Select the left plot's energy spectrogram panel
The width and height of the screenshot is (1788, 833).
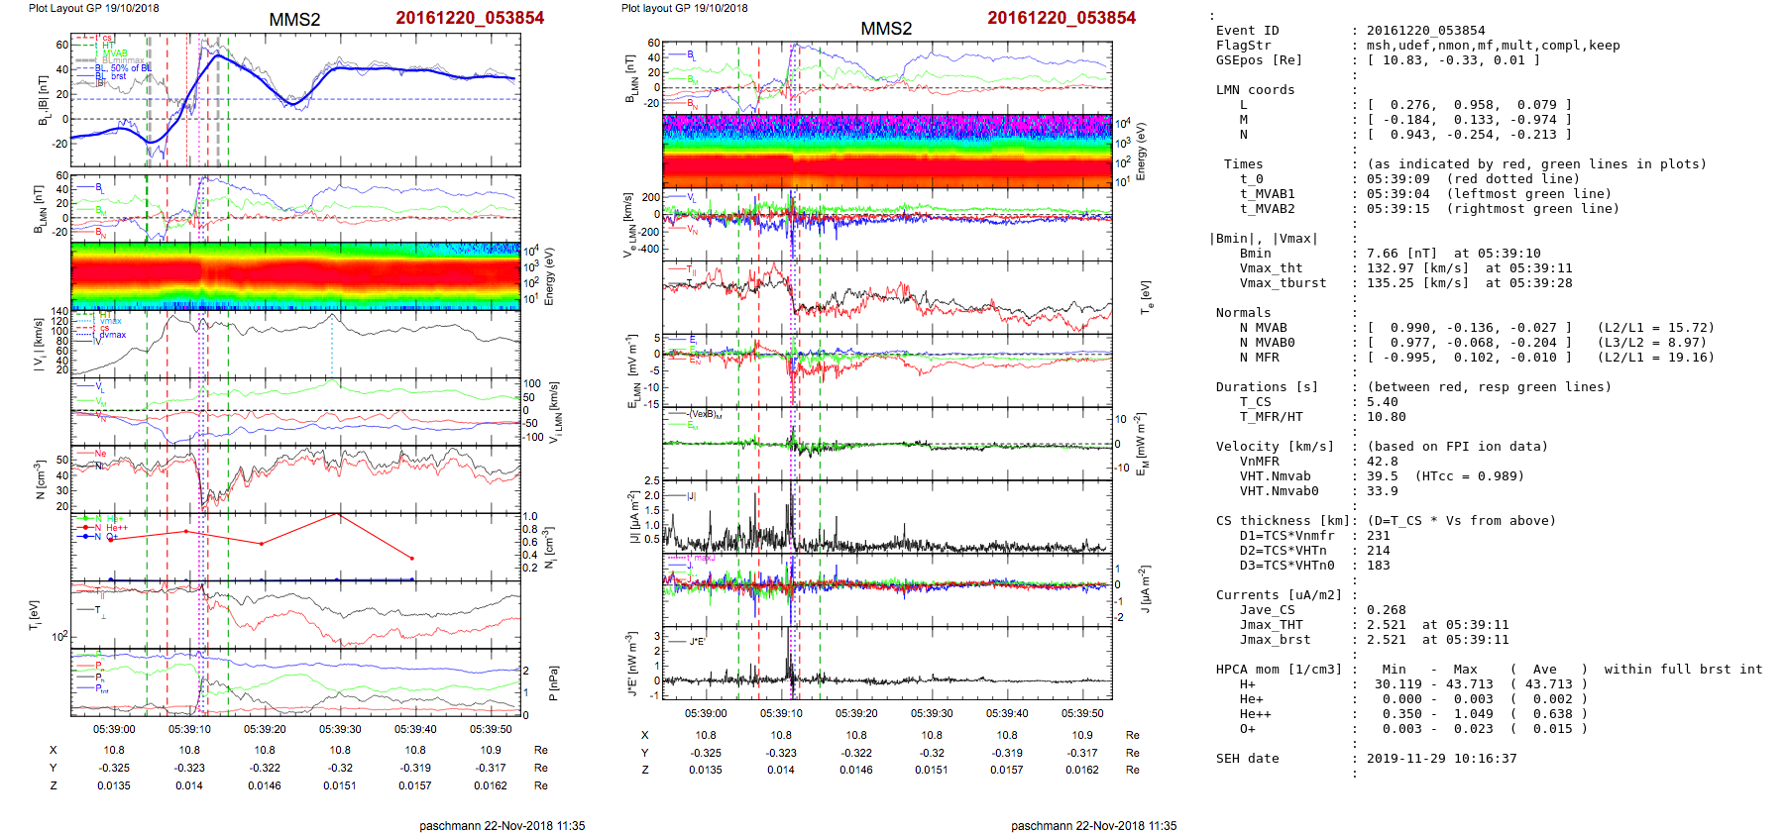coord(295,275)
